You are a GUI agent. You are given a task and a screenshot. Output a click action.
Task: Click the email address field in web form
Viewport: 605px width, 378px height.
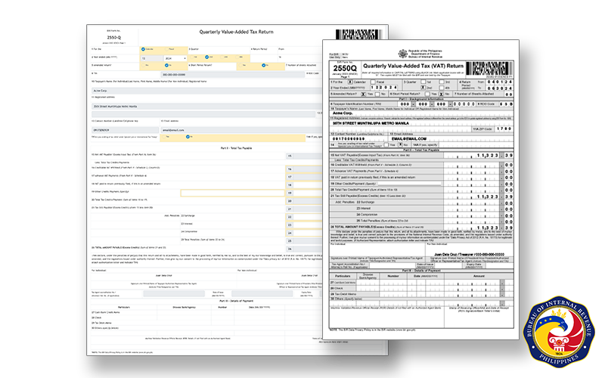tap(241, 130)
